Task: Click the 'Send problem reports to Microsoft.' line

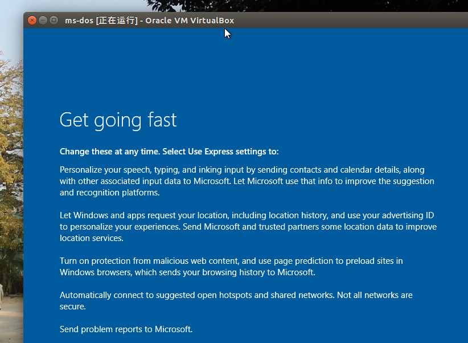Action: tap(126, 329)
